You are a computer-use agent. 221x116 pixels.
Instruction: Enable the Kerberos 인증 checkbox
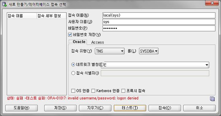(93, 91)
